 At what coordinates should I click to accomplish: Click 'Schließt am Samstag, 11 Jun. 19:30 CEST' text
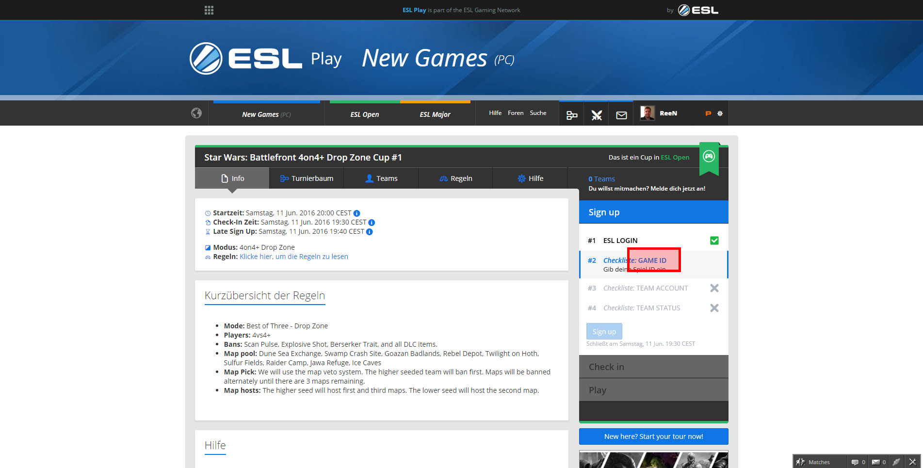point(640,344)
